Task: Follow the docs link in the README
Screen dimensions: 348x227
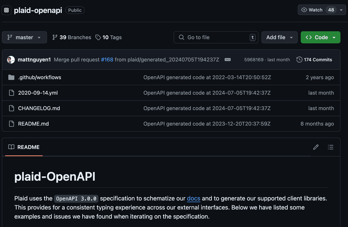Action: coord(193,199)
